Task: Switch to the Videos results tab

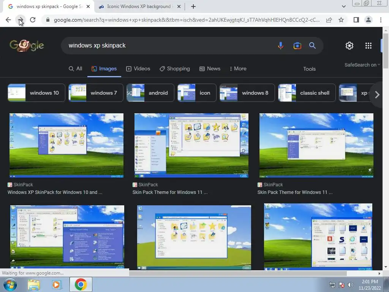Action: click(138, 69)
